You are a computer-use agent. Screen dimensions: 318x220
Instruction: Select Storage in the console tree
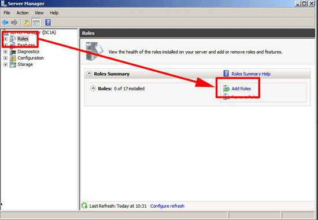pyautogui.click(x=25, y=65)
